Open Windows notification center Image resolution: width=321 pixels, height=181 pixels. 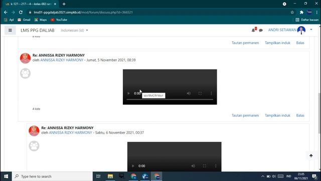(314, 176)
